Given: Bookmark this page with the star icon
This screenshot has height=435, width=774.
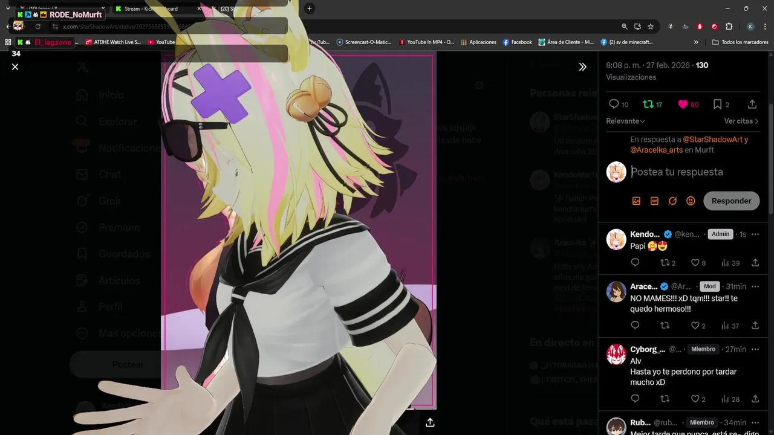Looking at the screenshot, I should [651, 27].
